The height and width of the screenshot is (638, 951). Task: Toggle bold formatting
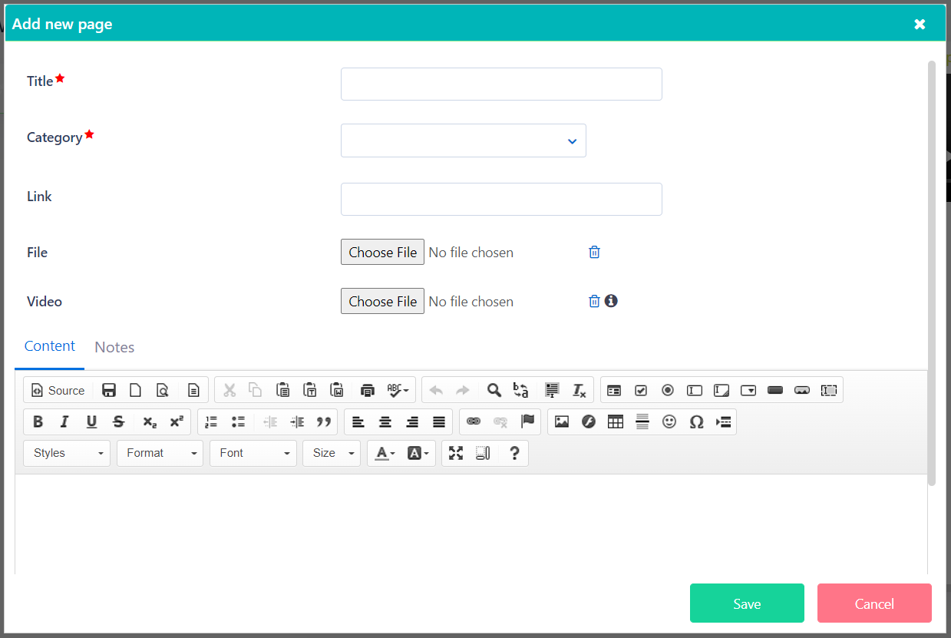(x=38, y=421)
